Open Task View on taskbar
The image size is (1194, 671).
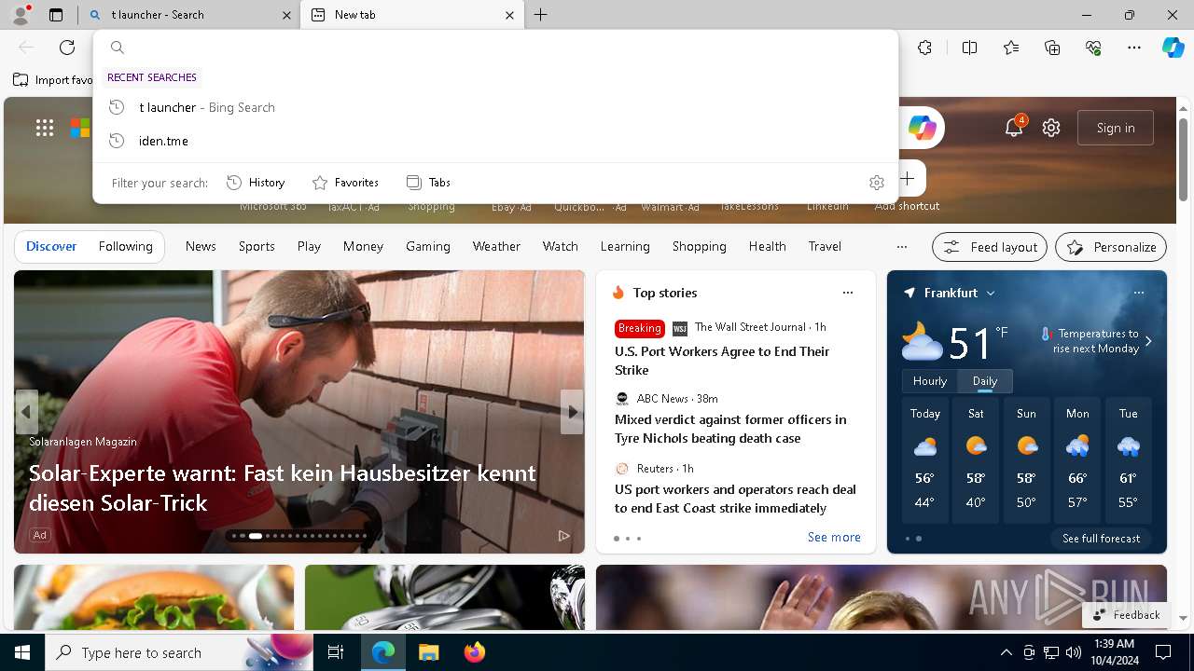[x=336, y=652]
